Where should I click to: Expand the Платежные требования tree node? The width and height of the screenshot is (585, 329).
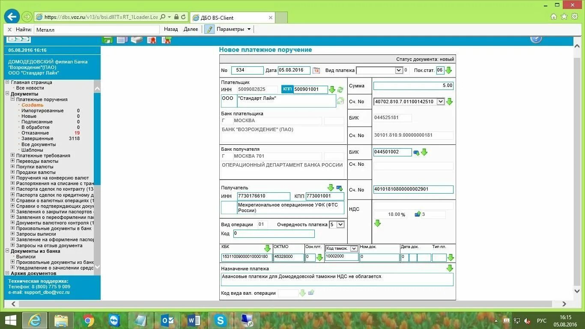click(13, 156)
